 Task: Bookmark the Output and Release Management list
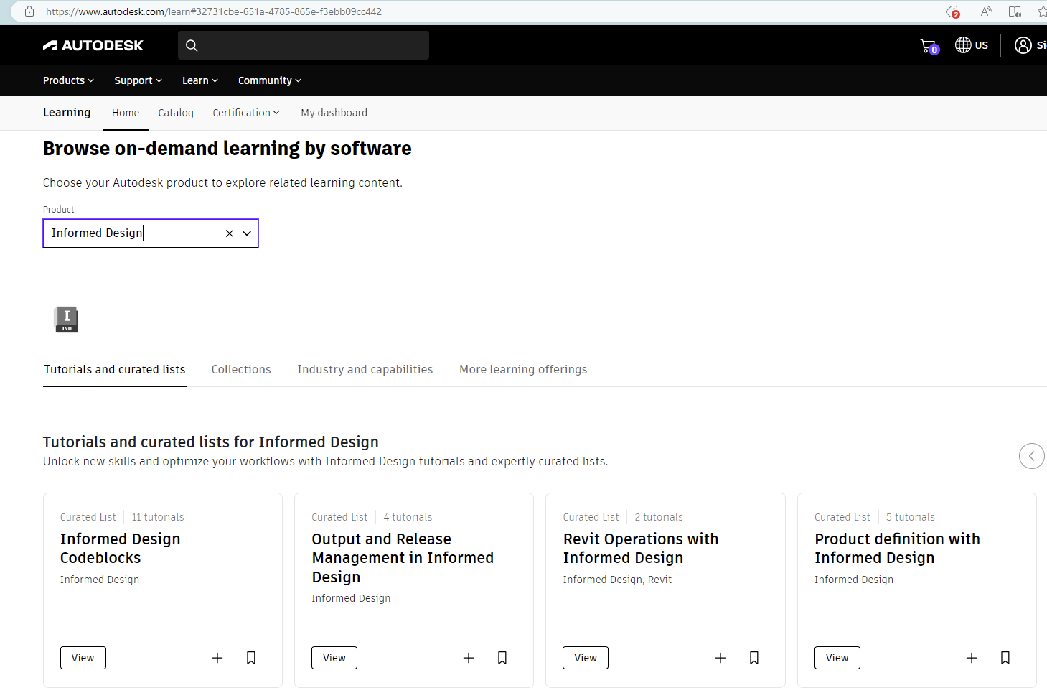click(502, 658)
